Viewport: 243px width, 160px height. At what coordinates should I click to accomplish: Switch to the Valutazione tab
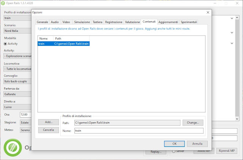133,22
